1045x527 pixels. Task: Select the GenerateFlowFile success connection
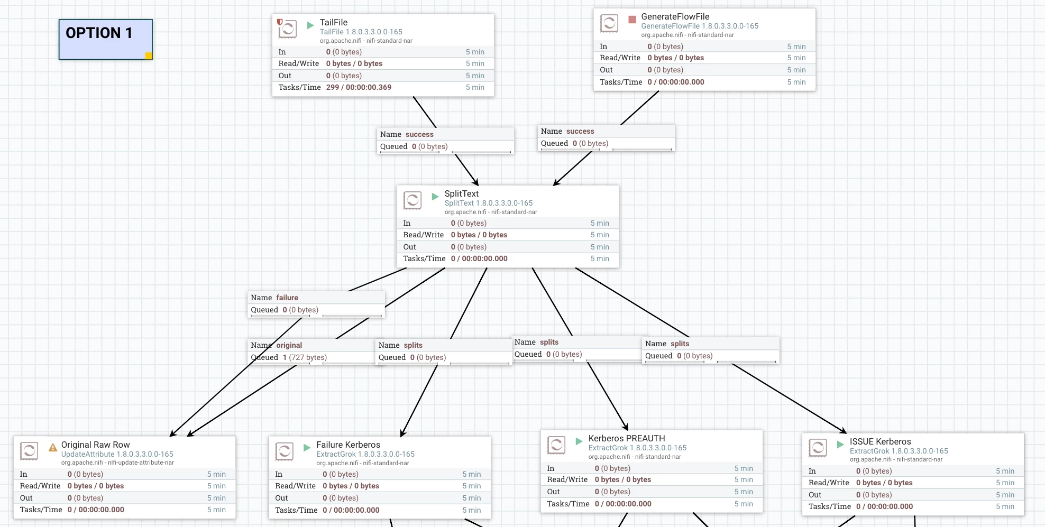(x=606, y=137)
